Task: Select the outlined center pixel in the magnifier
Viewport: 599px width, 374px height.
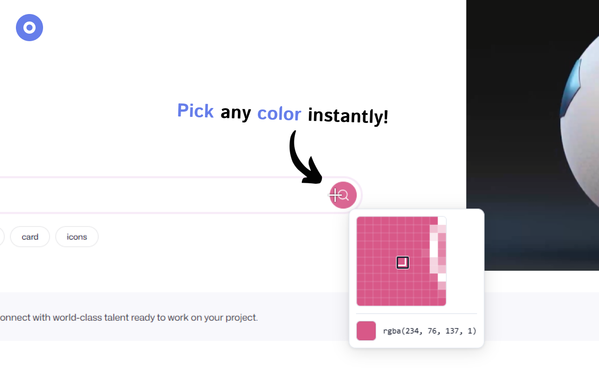Action: [x=402, y=262]
